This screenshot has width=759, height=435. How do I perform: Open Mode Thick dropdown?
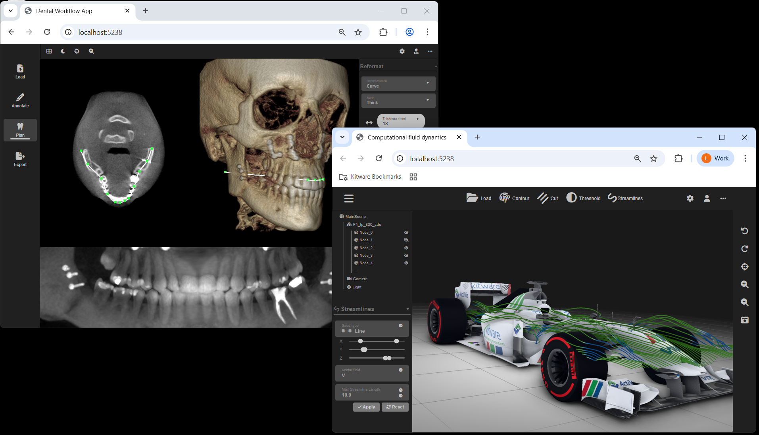click(x=398, y=100)
